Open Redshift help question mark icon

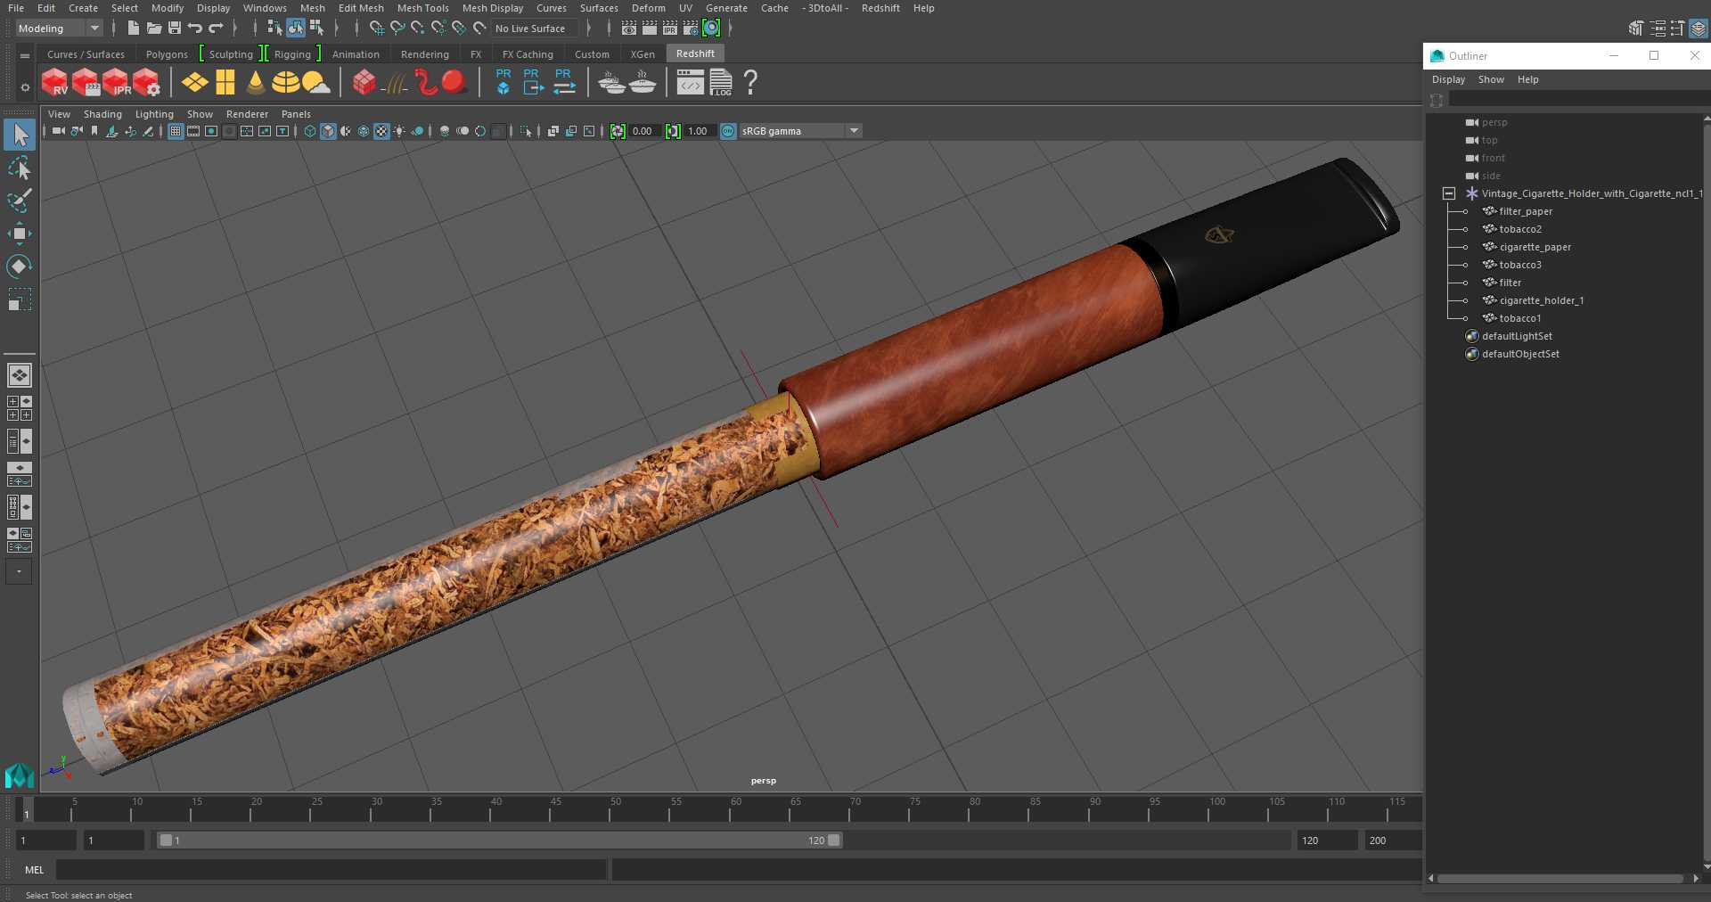(750, 83)
